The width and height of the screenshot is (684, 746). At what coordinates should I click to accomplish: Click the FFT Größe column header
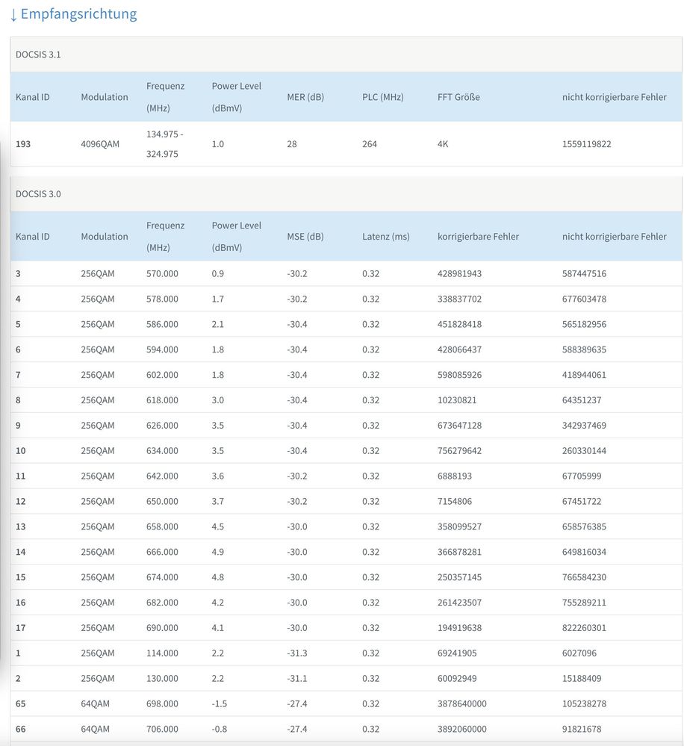pyautogui.click(x=458, y=97)
